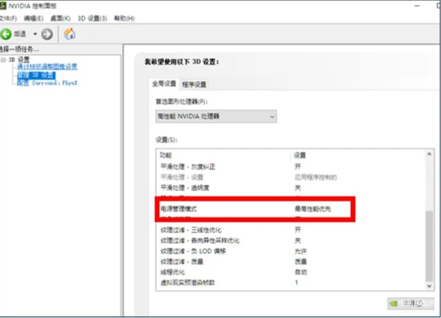Select 纹理过滤 - 各向异性采样优化 row
The height and width of the screenshot is (318, 441).
point(290,240)
